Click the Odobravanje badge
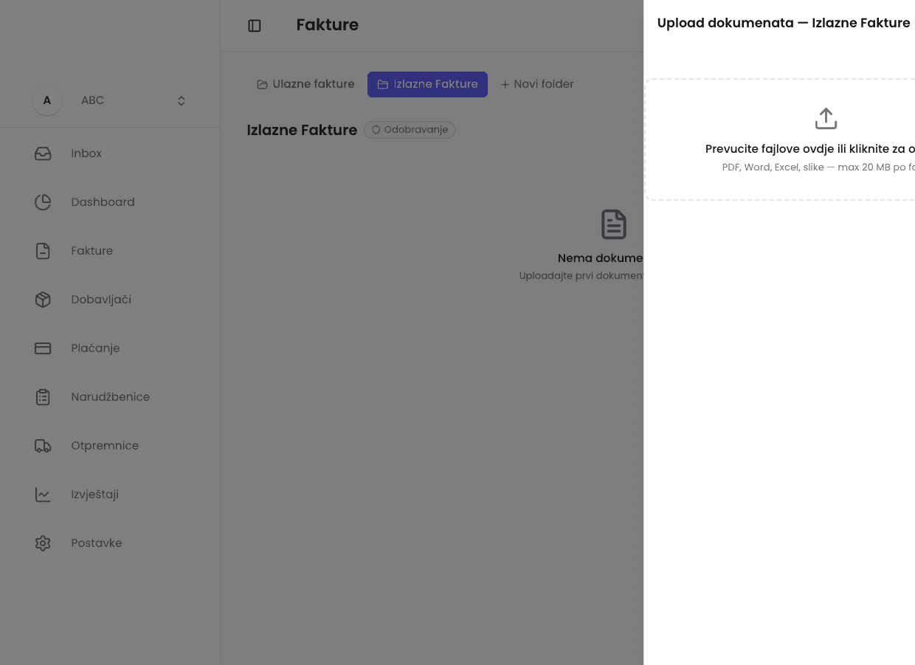 point(410,130)
